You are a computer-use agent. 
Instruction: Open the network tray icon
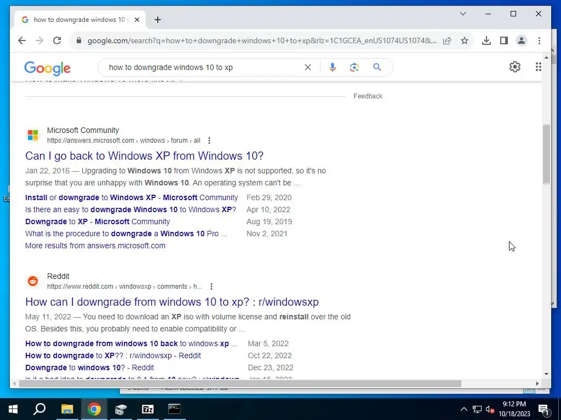click(477, 409)
